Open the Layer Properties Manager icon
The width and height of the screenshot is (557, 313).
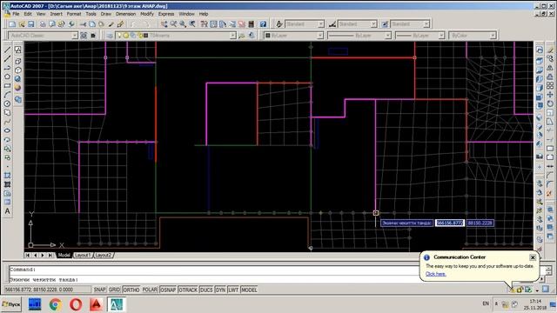pos(110,36)
